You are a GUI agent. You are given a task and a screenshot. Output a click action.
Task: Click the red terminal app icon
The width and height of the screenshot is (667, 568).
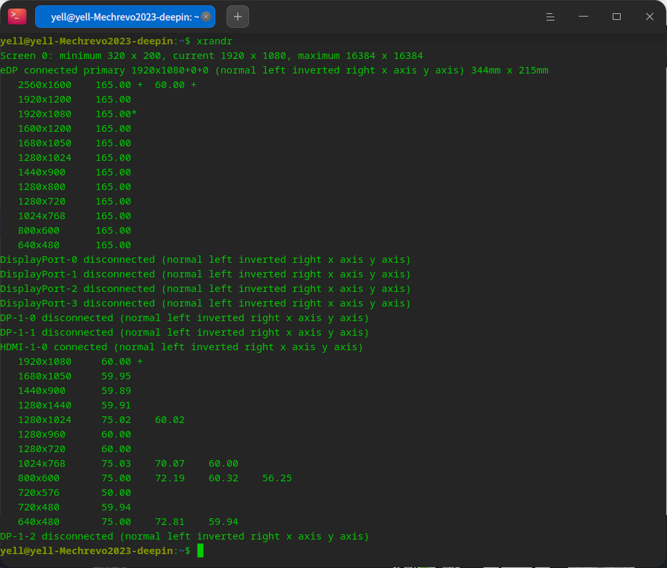coord(17,17)
